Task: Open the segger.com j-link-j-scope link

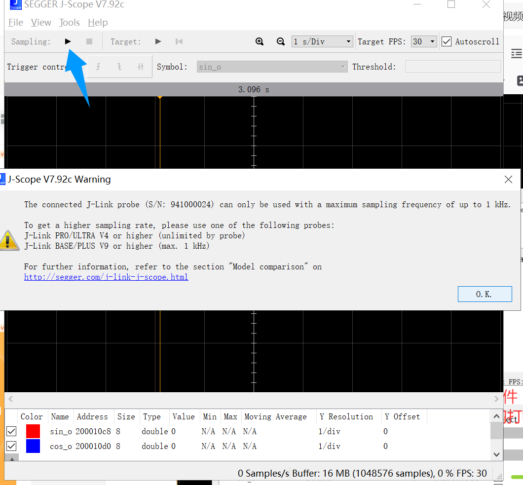Action: (106, 277)
